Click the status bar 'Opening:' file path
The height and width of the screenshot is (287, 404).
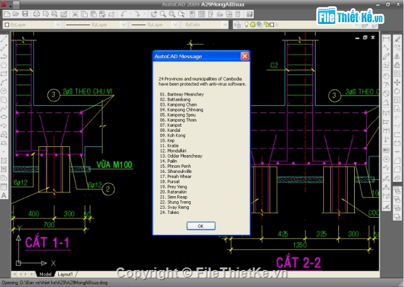tap(55, 283)
